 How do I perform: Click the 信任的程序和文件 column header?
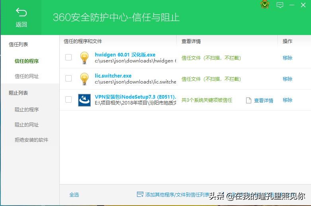[83, 41]
